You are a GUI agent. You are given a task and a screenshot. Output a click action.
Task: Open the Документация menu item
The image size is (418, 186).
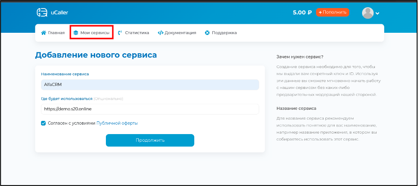point(177,33)
